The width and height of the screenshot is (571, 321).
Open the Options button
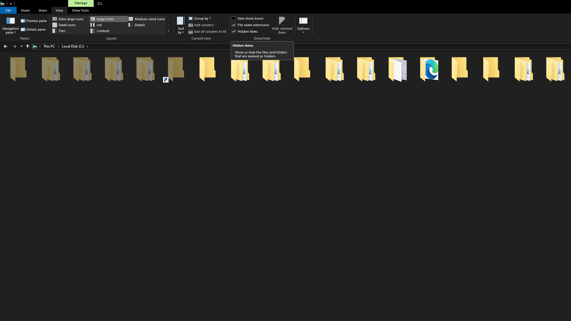(x=303, y=25)
